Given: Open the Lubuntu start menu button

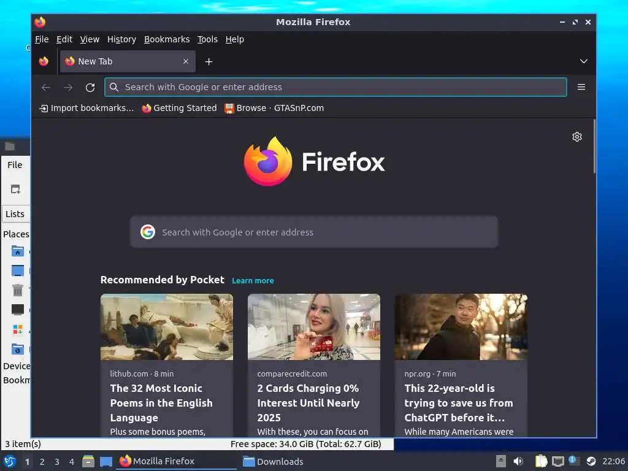Looking at the screenshot, I should click(x=10, y=461).
